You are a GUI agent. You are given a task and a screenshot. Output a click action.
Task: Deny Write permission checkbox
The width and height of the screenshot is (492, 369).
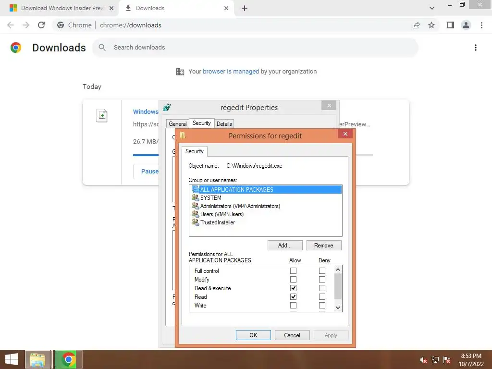coord(322,305)
